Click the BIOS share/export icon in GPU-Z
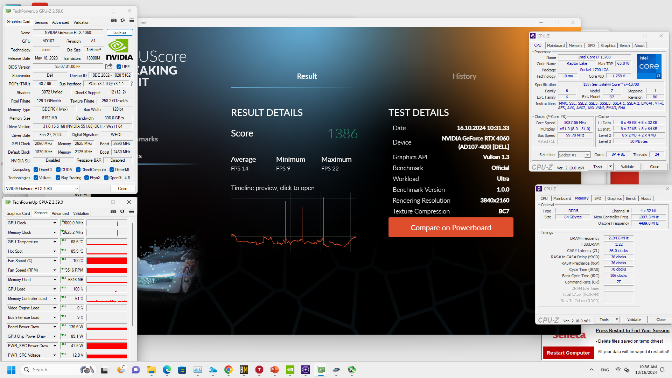Viewport: 672px width, 378px height. click(109, 66)
